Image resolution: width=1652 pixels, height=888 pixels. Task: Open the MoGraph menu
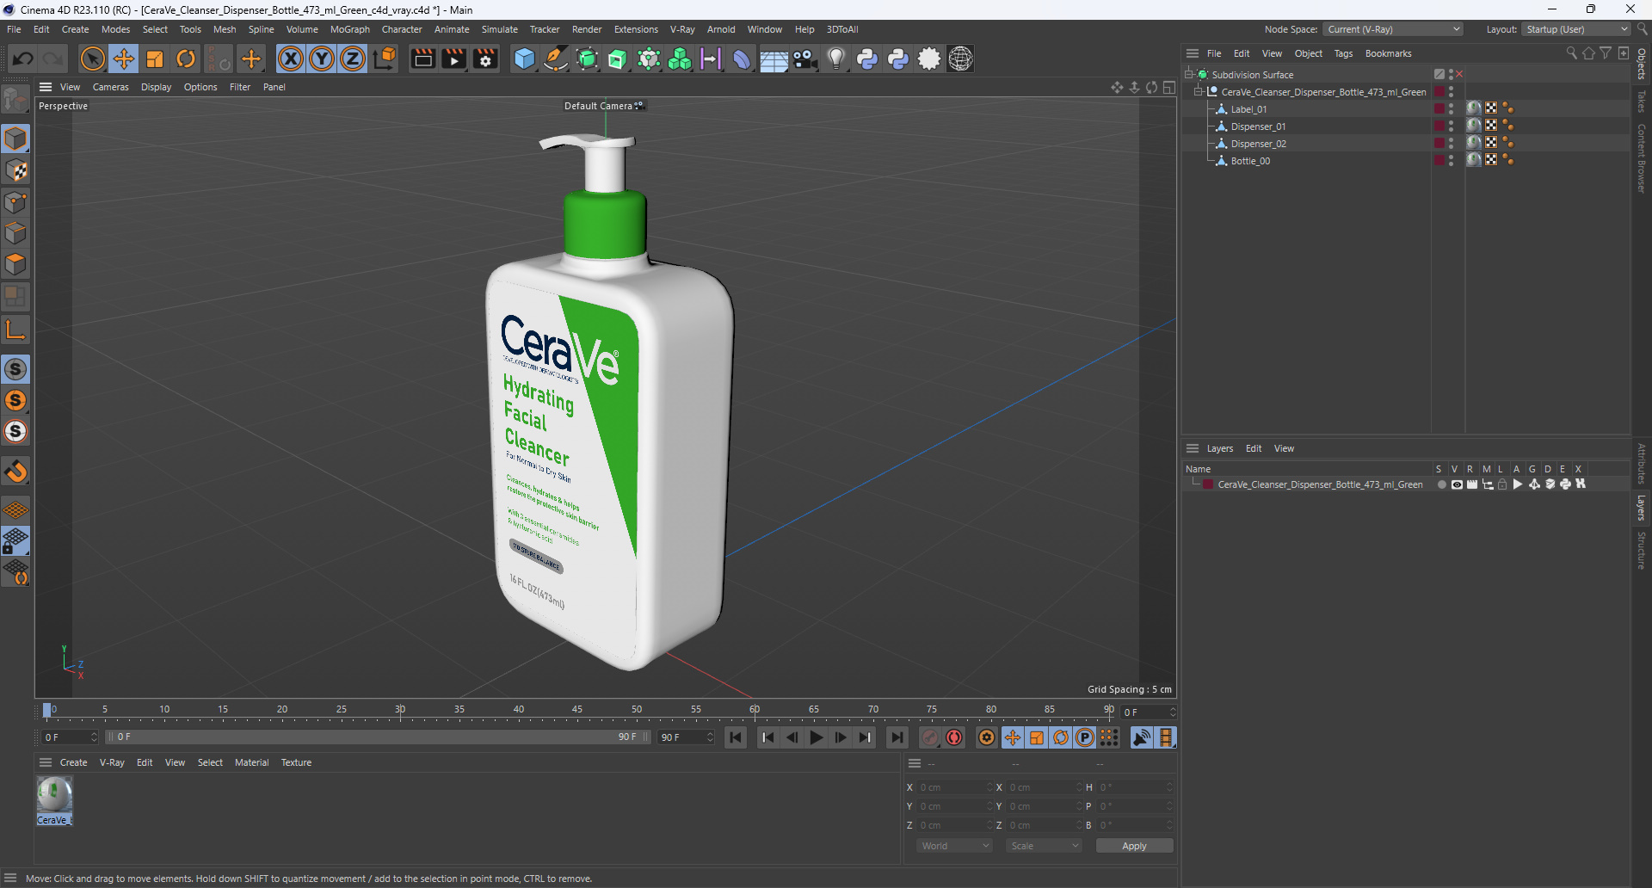point(349,29)
